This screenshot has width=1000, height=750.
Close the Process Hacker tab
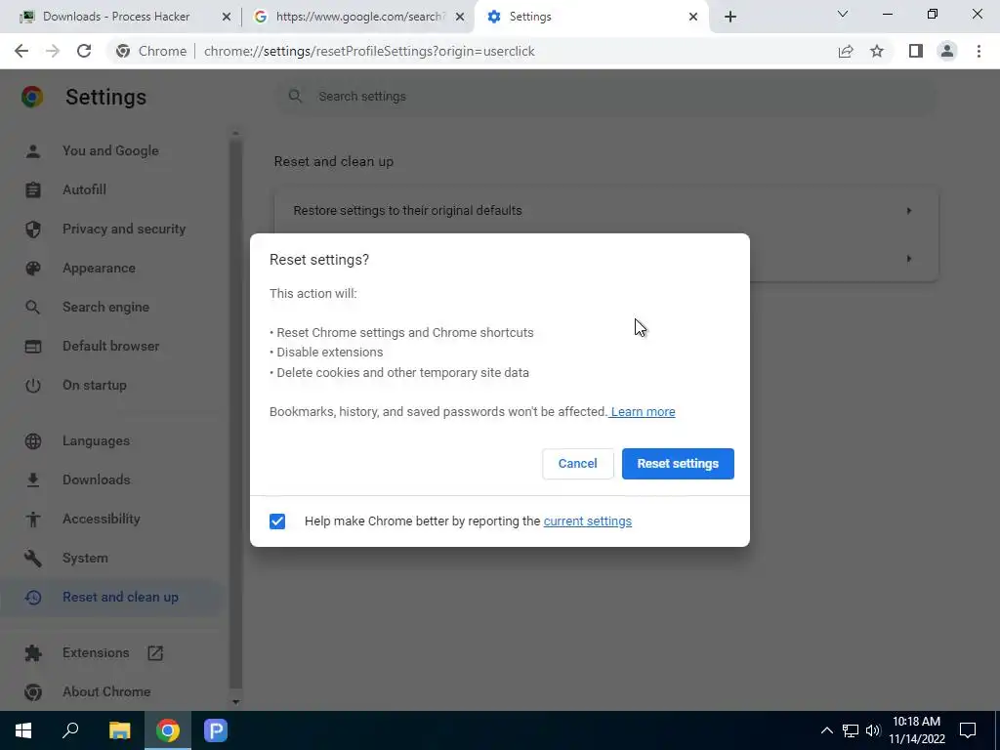(x=226, y=18)
